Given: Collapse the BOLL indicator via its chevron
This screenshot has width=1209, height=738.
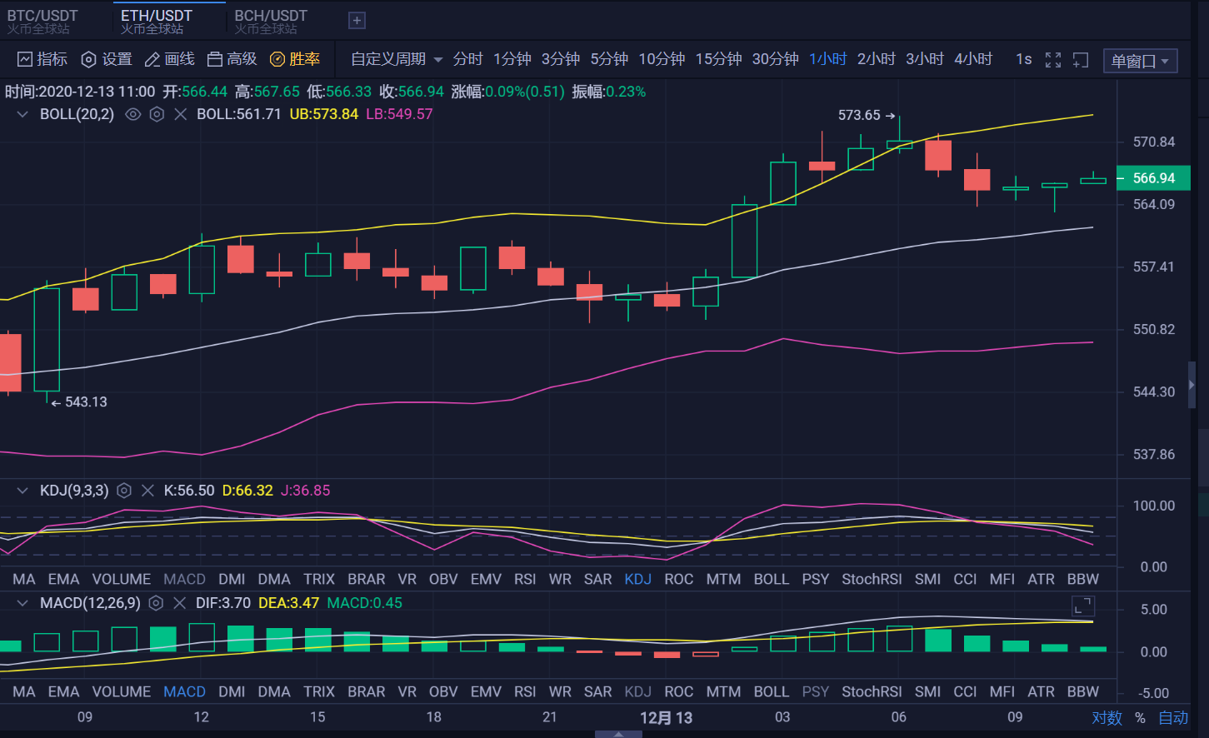Looking at the screenshot, I should pyautogui.click(x=21, y=114).
